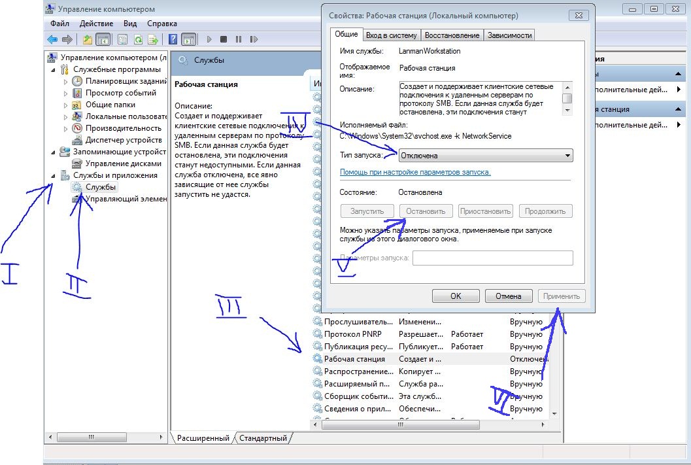Open the Действие menu
Viewport: 691px width, 465px height.
coord(96,24)
